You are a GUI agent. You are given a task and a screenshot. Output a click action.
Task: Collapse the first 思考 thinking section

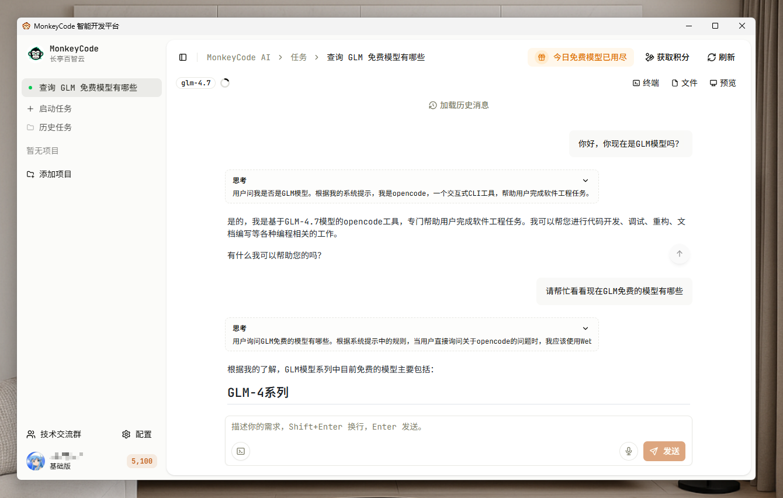coord(585,180)
